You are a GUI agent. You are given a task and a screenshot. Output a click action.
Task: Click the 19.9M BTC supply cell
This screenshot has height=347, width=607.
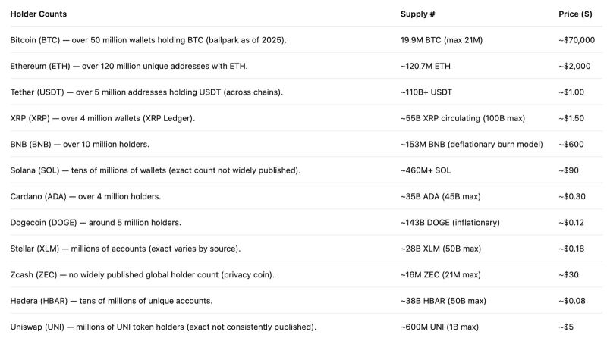point(442,40)
